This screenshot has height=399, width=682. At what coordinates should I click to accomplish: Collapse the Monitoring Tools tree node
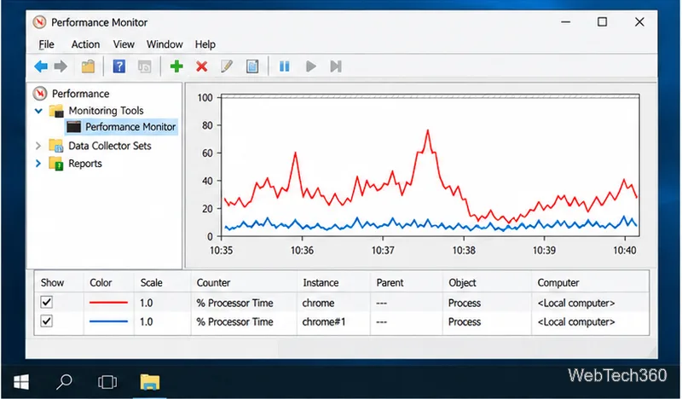(x=38, y=111)
